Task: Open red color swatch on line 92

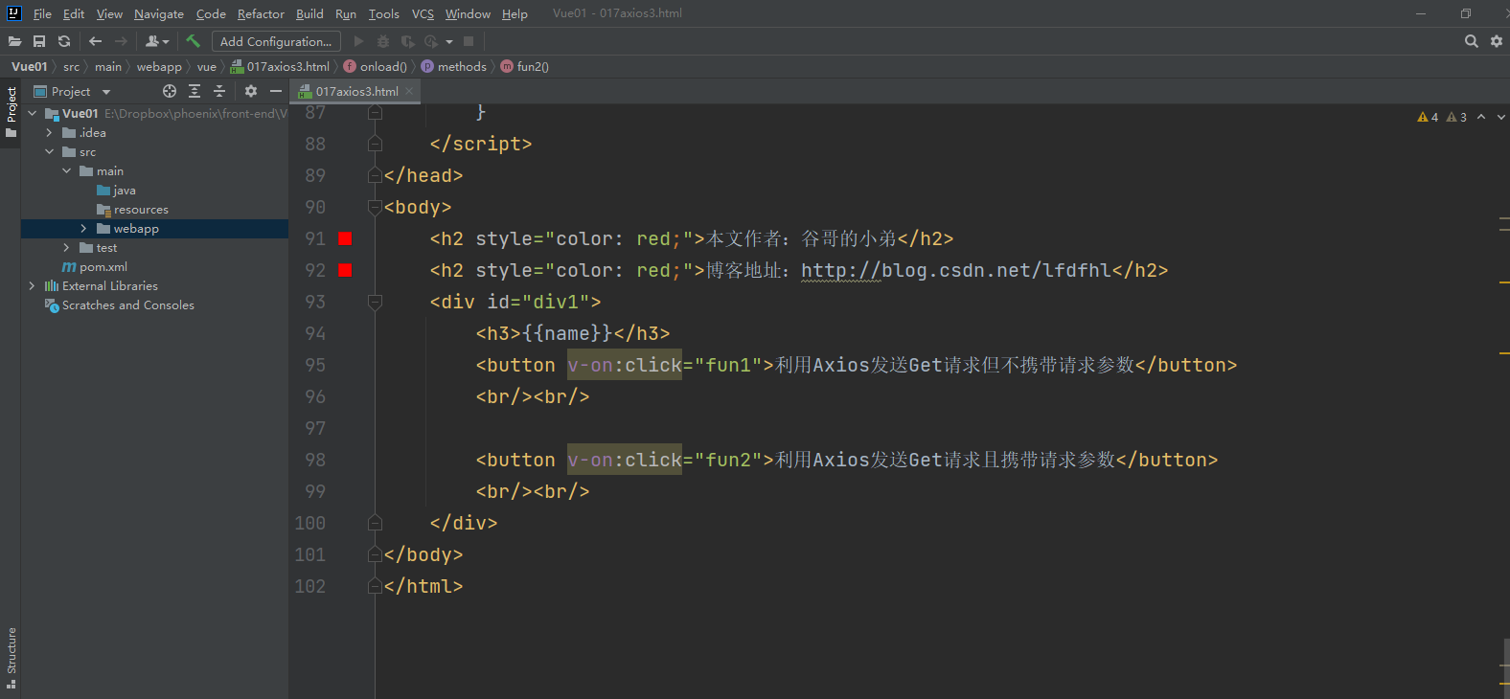Action: tap(346, 270)
